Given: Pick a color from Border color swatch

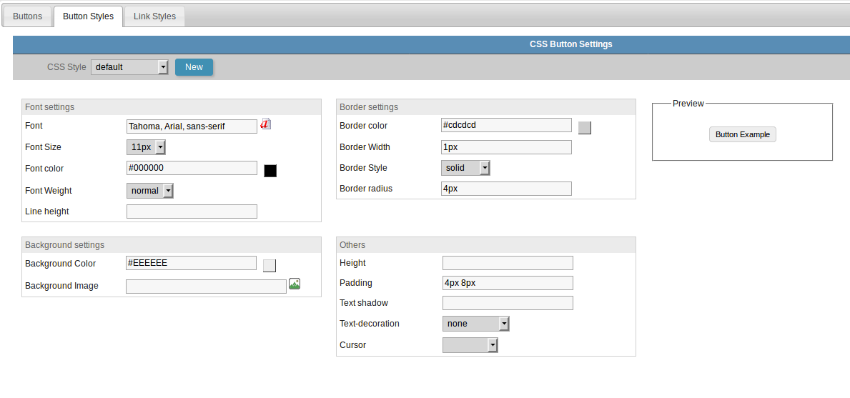Looking at the screenshot, I should [584, 128].
